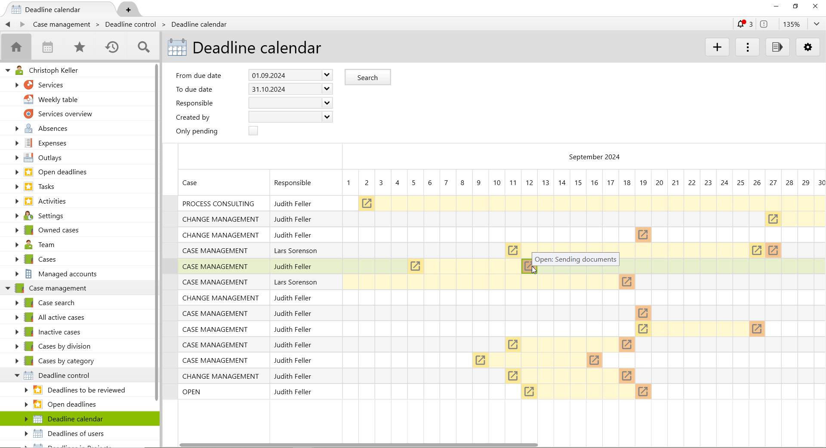Open favorites via the star icon

(79, 47)
